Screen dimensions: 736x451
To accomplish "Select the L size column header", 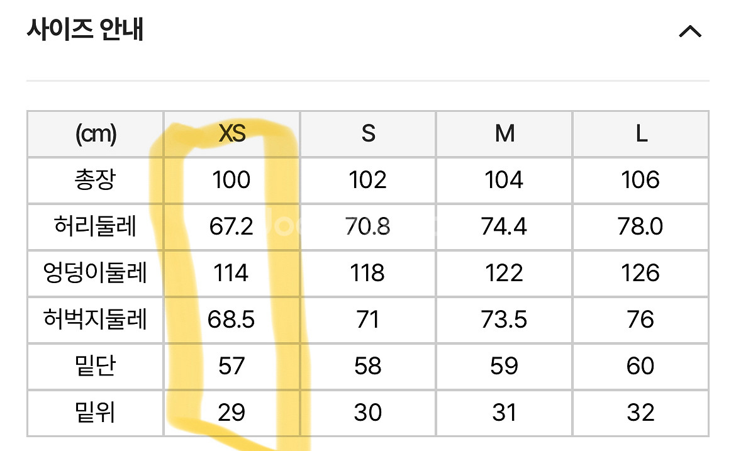I will 641,134.
